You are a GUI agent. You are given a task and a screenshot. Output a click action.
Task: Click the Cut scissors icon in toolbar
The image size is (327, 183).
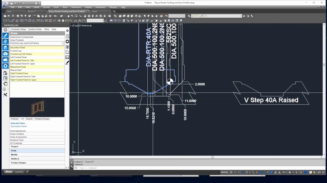coord(34,16)
